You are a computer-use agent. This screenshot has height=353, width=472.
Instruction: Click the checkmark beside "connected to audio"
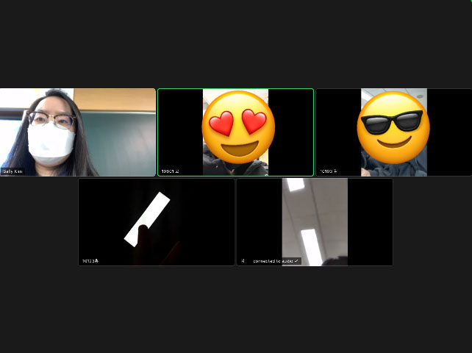[296, 261]
